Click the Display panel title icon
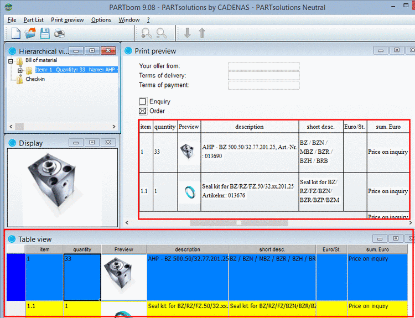 (x=12, y=143)
